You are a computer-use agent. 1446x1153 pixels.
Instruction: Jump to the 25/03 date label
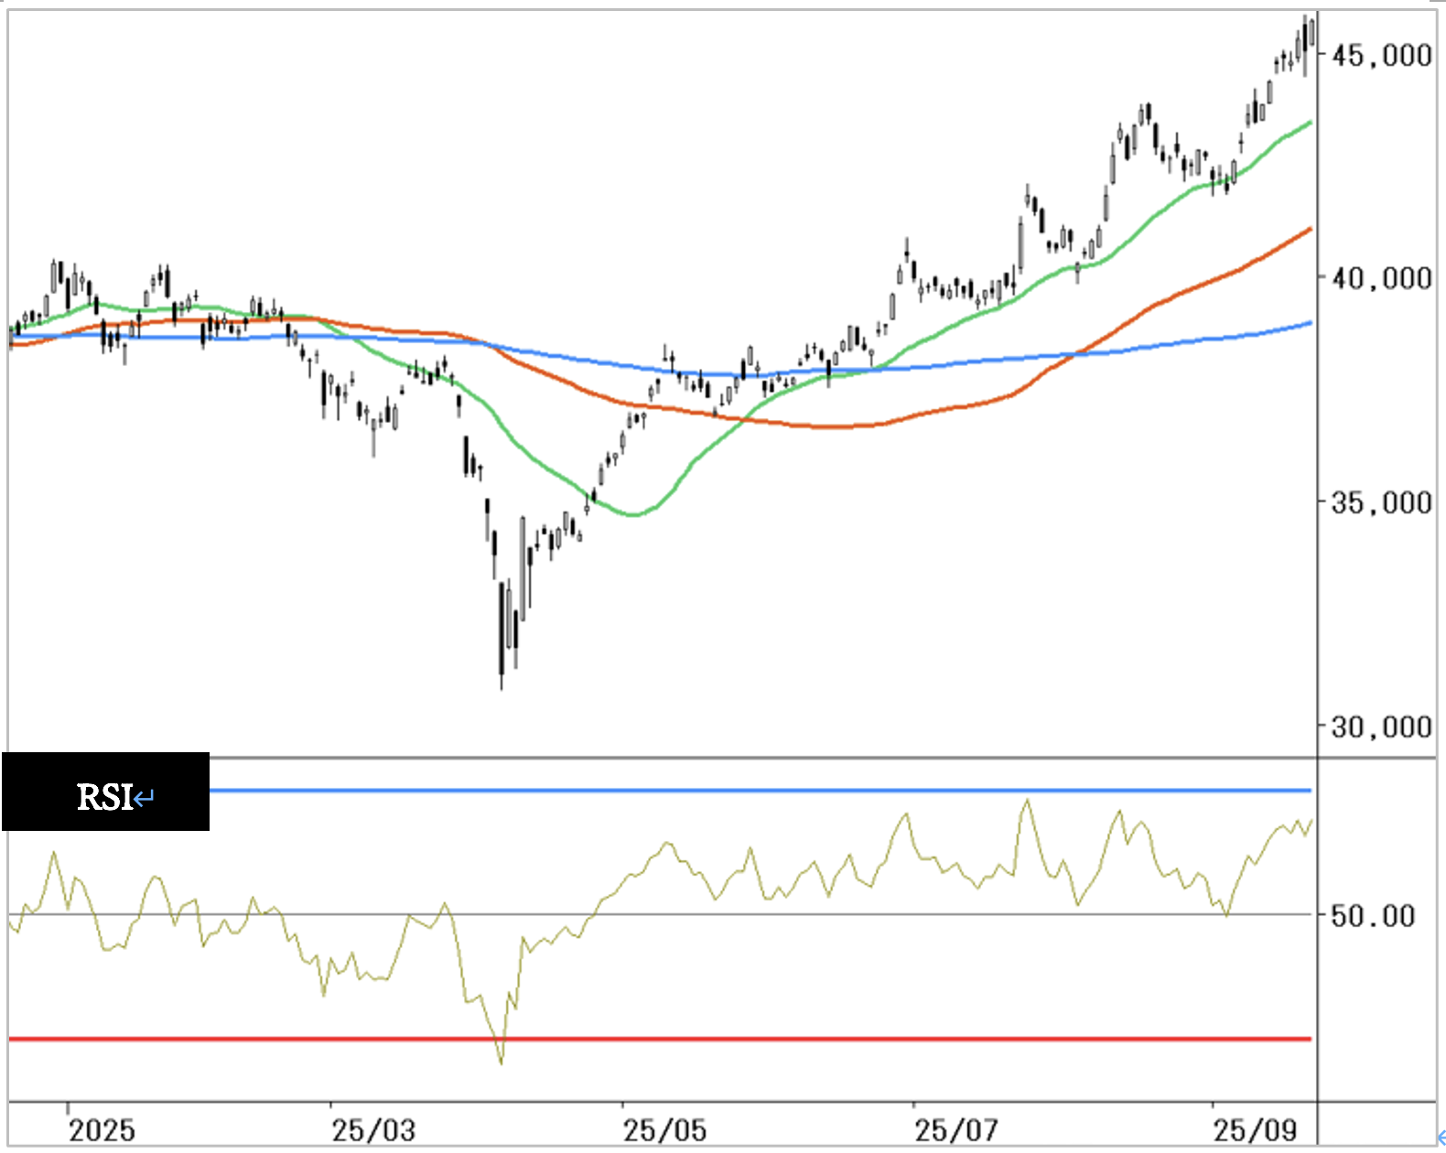pyautogui.click(x=373, y=1130)
